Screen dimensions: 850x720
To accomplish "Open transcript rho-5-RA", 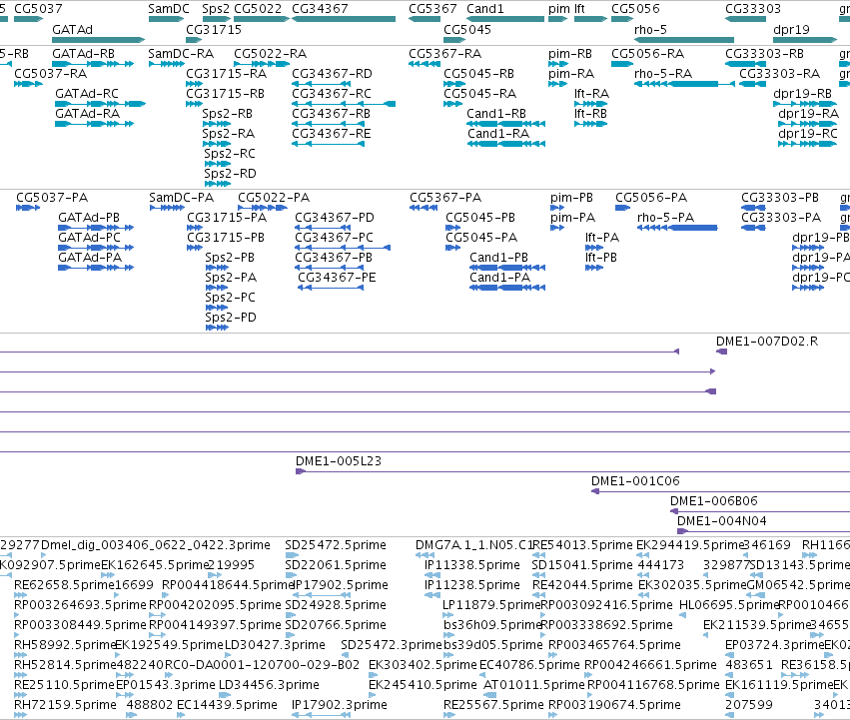I will click(x=663, y=73).
